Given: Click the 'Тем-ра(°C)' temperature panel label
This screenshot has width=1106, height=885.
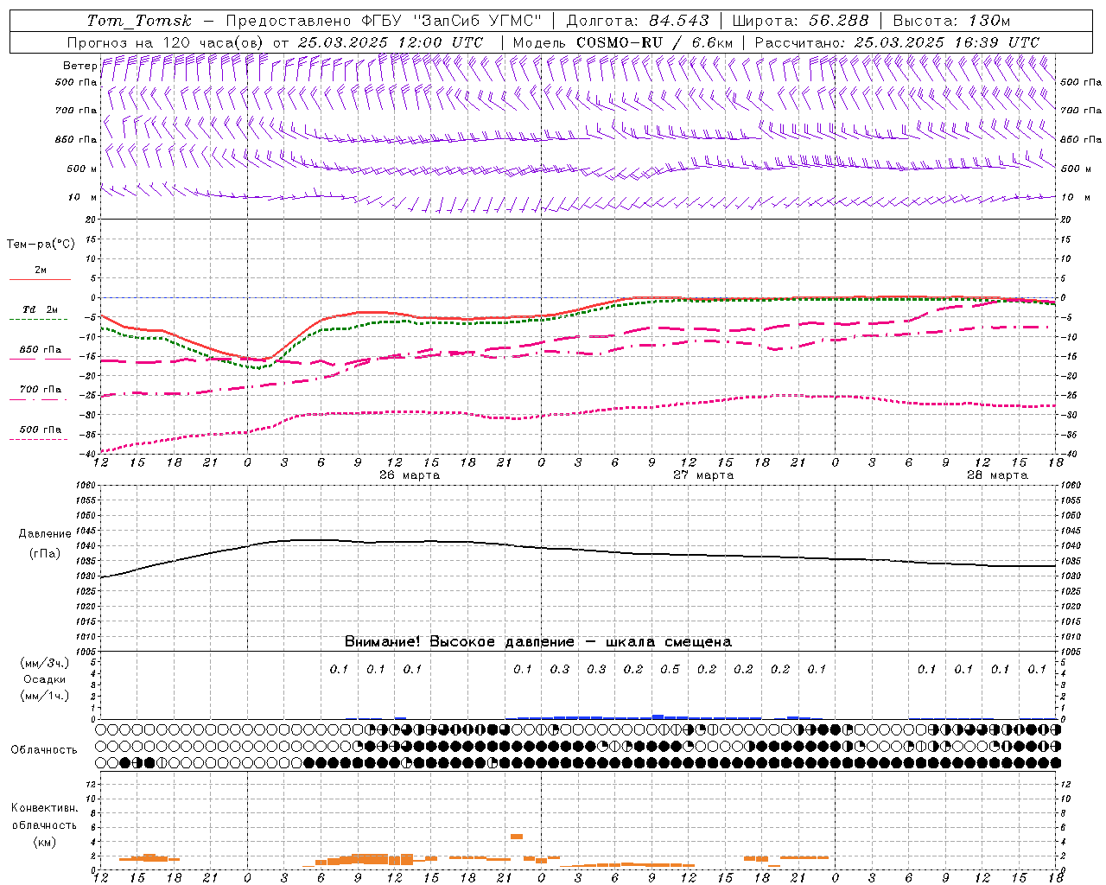Looking at the screenshot, I should tap(41, 245).
